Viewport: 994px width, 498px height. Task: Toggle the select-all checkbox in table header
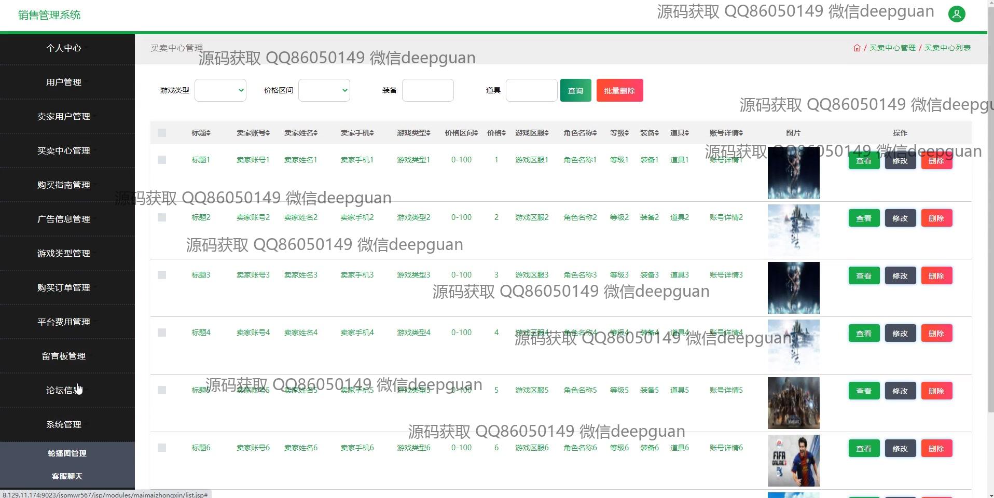pos(162,133)
